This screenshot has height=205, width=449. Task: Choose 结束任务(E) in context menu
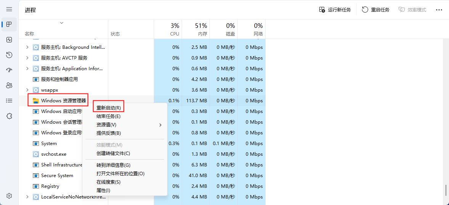tap(108, 116)
